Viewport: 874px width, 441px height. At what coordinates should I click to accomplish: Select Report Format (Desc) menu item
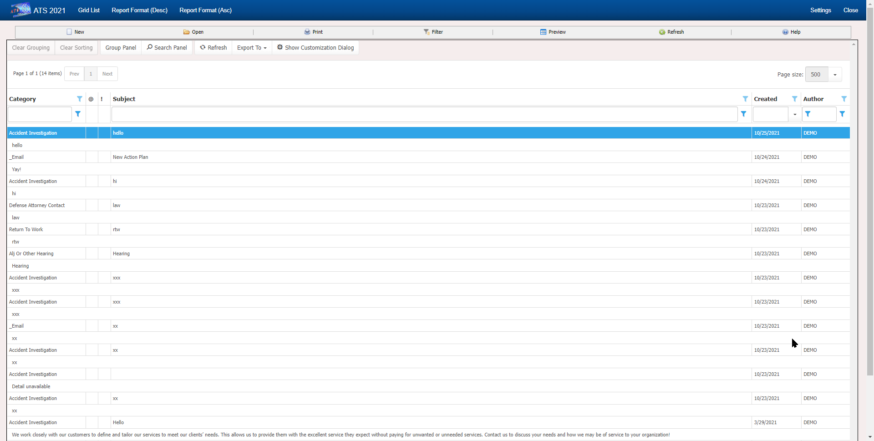pyautogui.click(x=139, y=10)
